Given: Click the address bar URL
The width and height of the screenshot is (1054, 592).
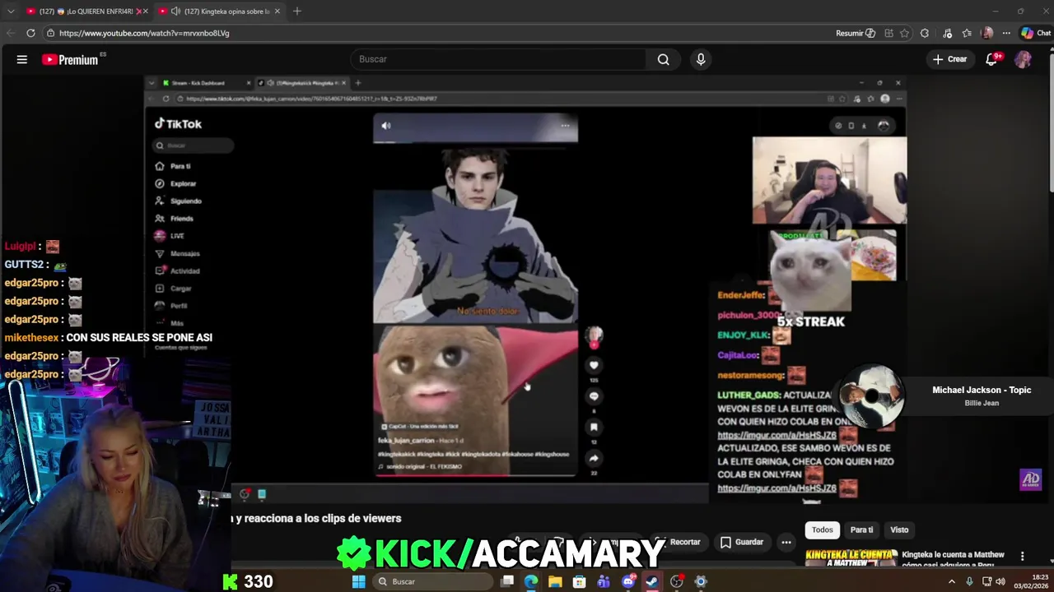Looking at the screenshot, I should 144,33.
